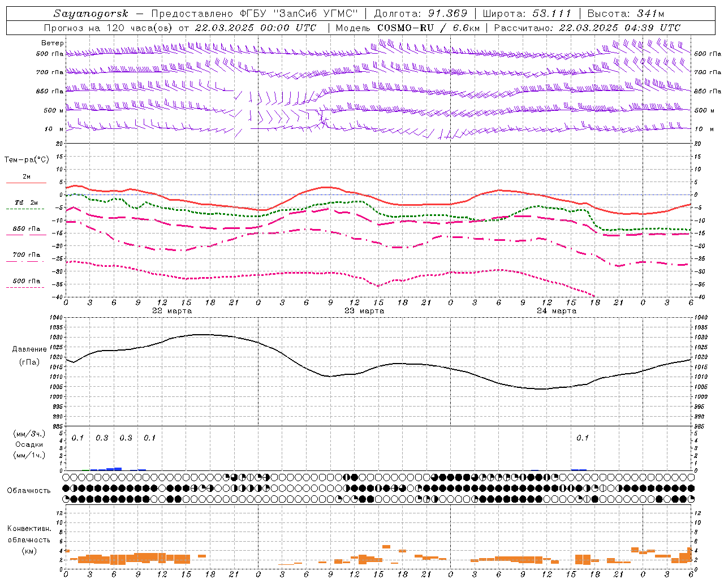Click the solid red 2м legend line
The height and width of the screenshot is (579, 724).
[26, 183]
